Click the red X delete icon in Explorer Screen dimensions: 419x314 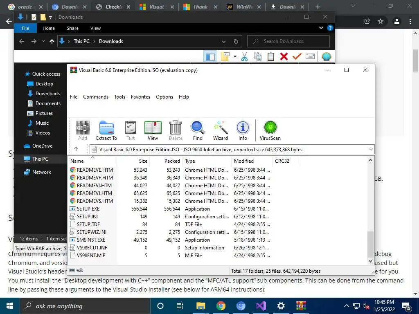pyautogui.click(x=284, y=56)
